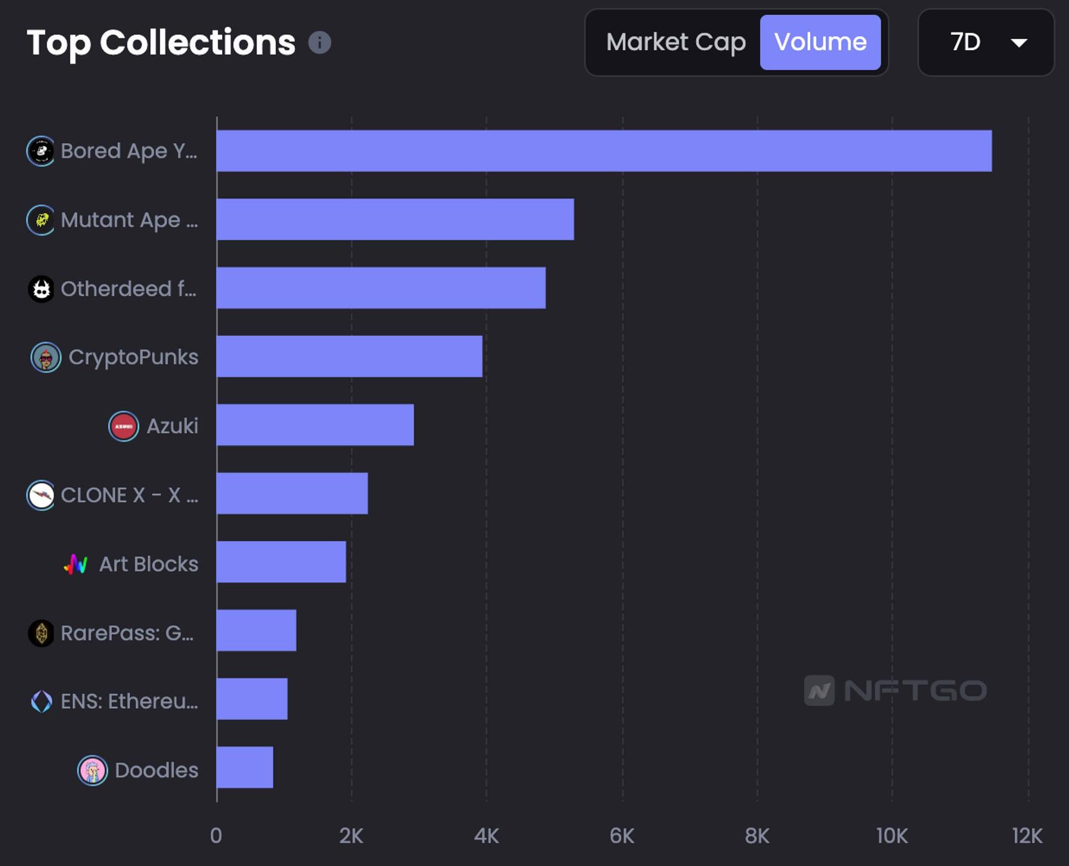Click the RarePass gold icon
Viewport: 1069px width, 866px height.
[41, 633]
